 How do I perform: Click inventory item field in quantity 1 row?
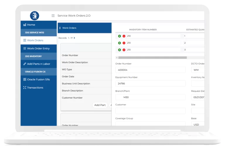[153, 36]
